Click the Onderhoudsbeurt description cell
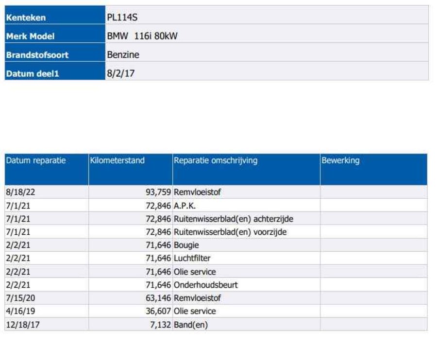 click(x=206, y=285)
